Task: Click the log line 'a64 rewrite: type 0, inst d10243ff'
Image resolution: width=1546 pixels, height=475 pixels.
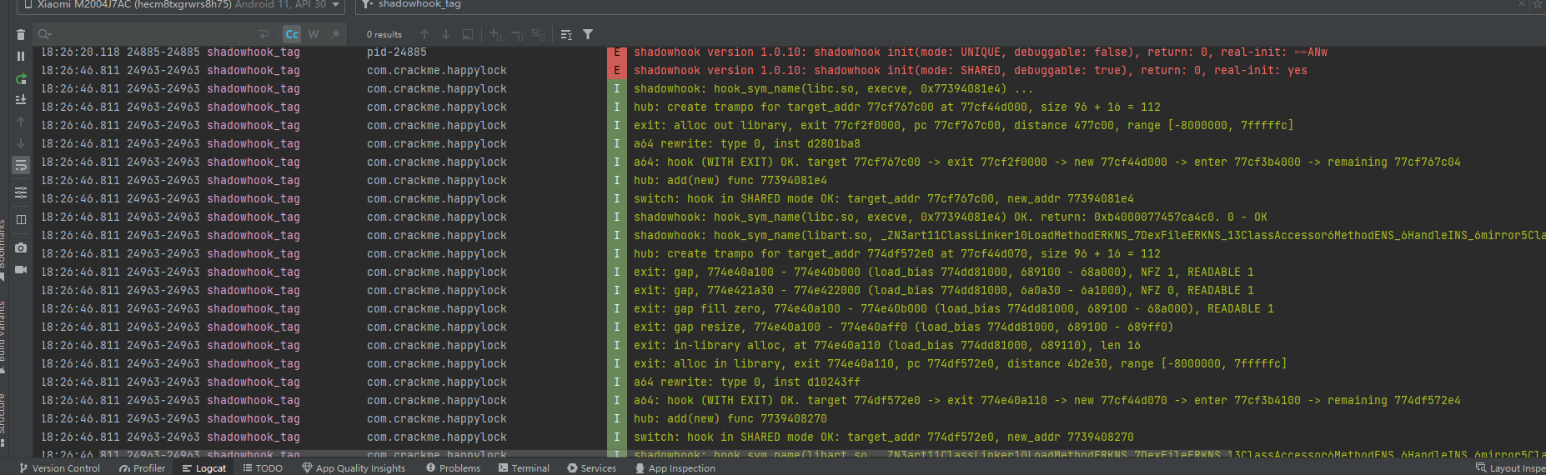Action: [x=747, y=382]
